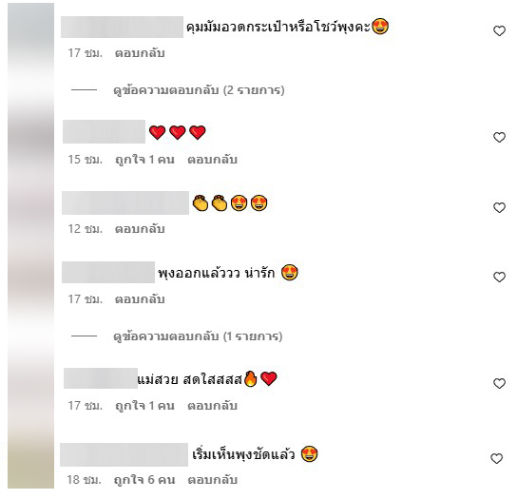Expand the 1 hidden reply (1 รายการ)
The height and width of the screenshot is (499, 517).
pyautogui.click(x=198, y=336)
